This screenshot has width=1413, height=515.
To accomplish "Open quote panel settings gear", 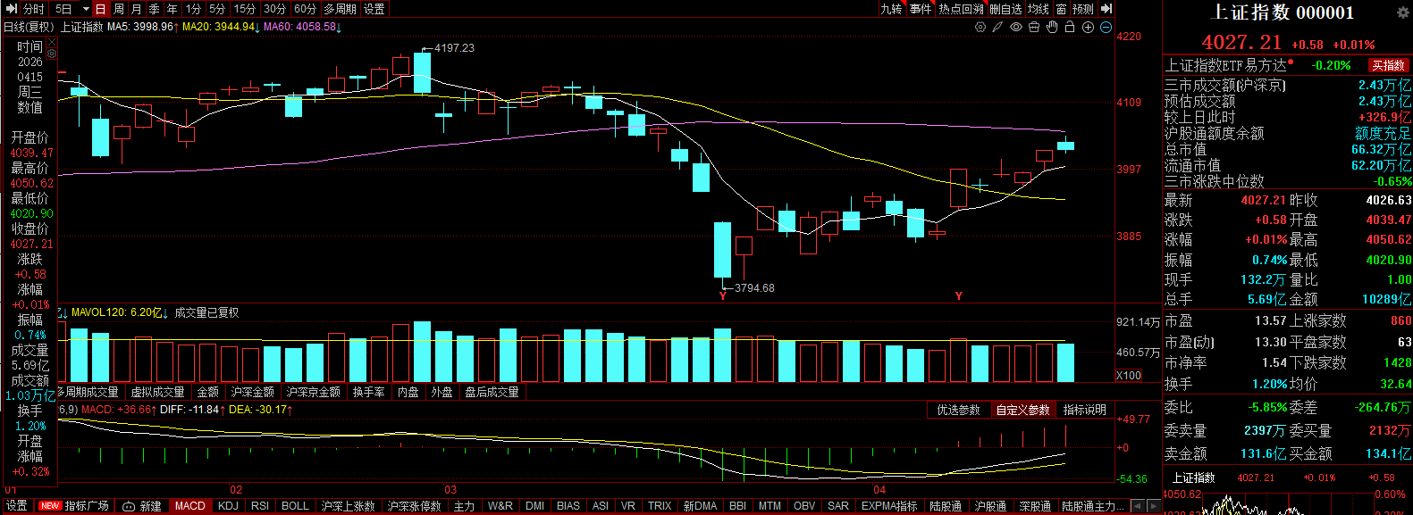I will point(1403,12).
